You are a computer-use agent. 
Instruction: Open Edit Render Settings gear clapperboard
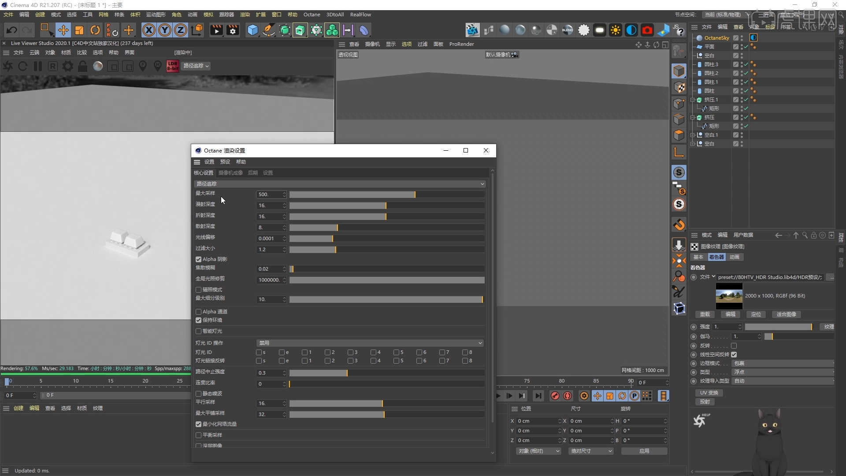[x=233, y=30]
